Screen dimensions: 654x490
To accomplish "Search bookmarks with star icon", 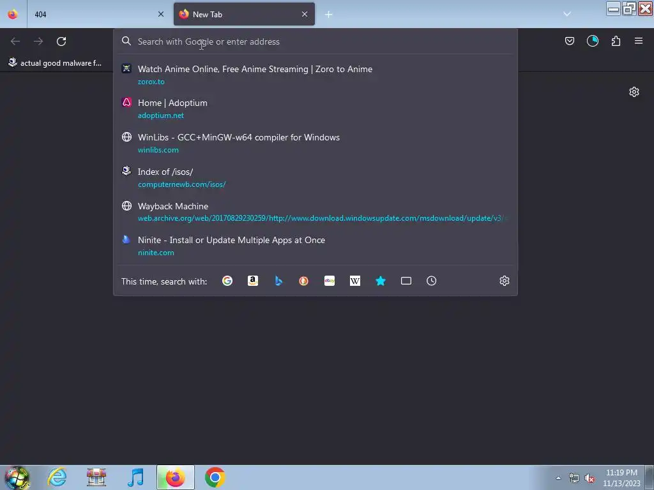I will point(381,281).
